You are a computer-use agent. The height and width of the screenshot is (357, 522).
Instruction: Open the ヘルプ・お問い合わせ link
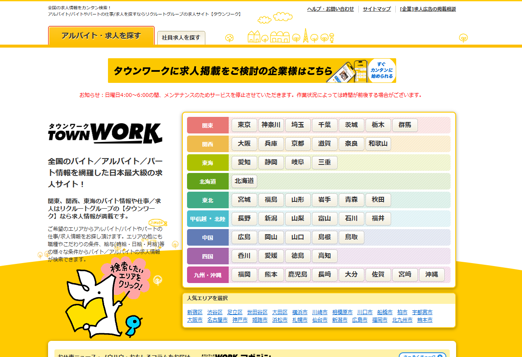pyautogui.click(x=330, y=9)
